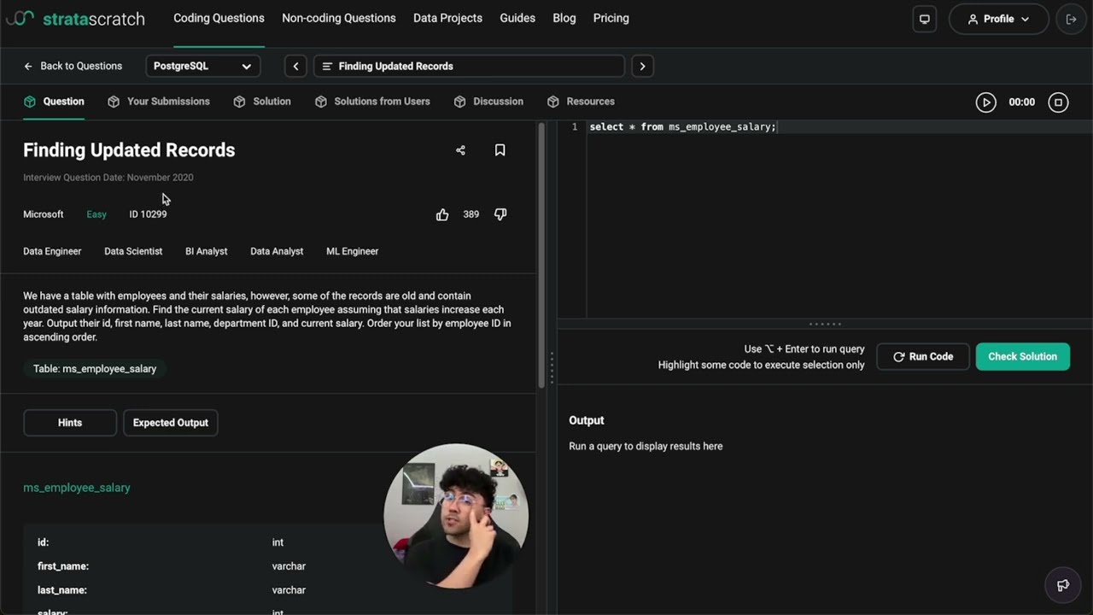This screenshot has height=615, width=1093.
Task: Click the question panel scrollbar
Action: pyautogui.click(x=541, y=256)
